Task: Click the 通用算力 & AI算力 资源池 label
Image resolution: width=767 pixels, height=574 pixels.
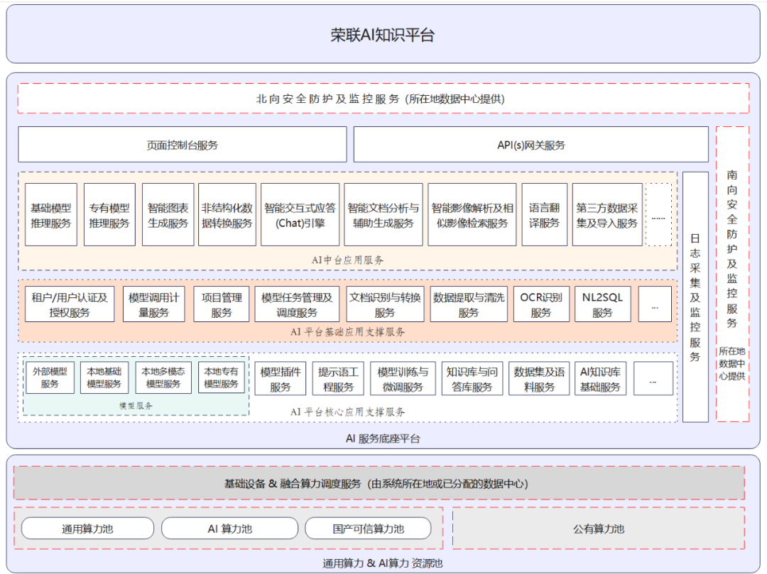Action: coord(383,563)
